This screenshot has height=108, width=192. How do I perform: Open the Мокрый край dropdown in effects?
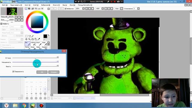pyautogui.click(x=22, y=33)
